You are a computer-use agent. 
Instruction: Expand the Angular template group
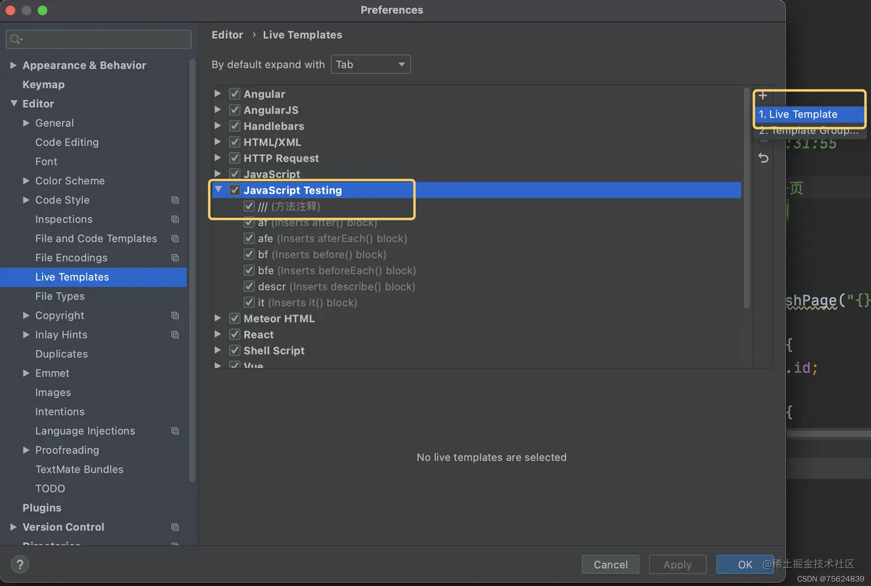tap(218, 93)
